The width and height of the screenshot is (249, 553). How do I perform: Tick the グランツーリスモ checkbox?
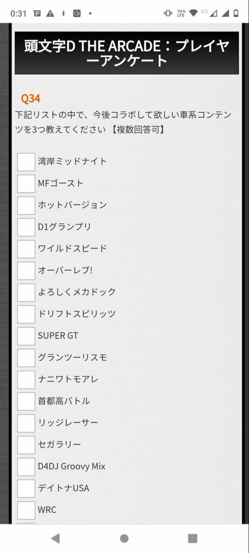click(x=26, y=358)
